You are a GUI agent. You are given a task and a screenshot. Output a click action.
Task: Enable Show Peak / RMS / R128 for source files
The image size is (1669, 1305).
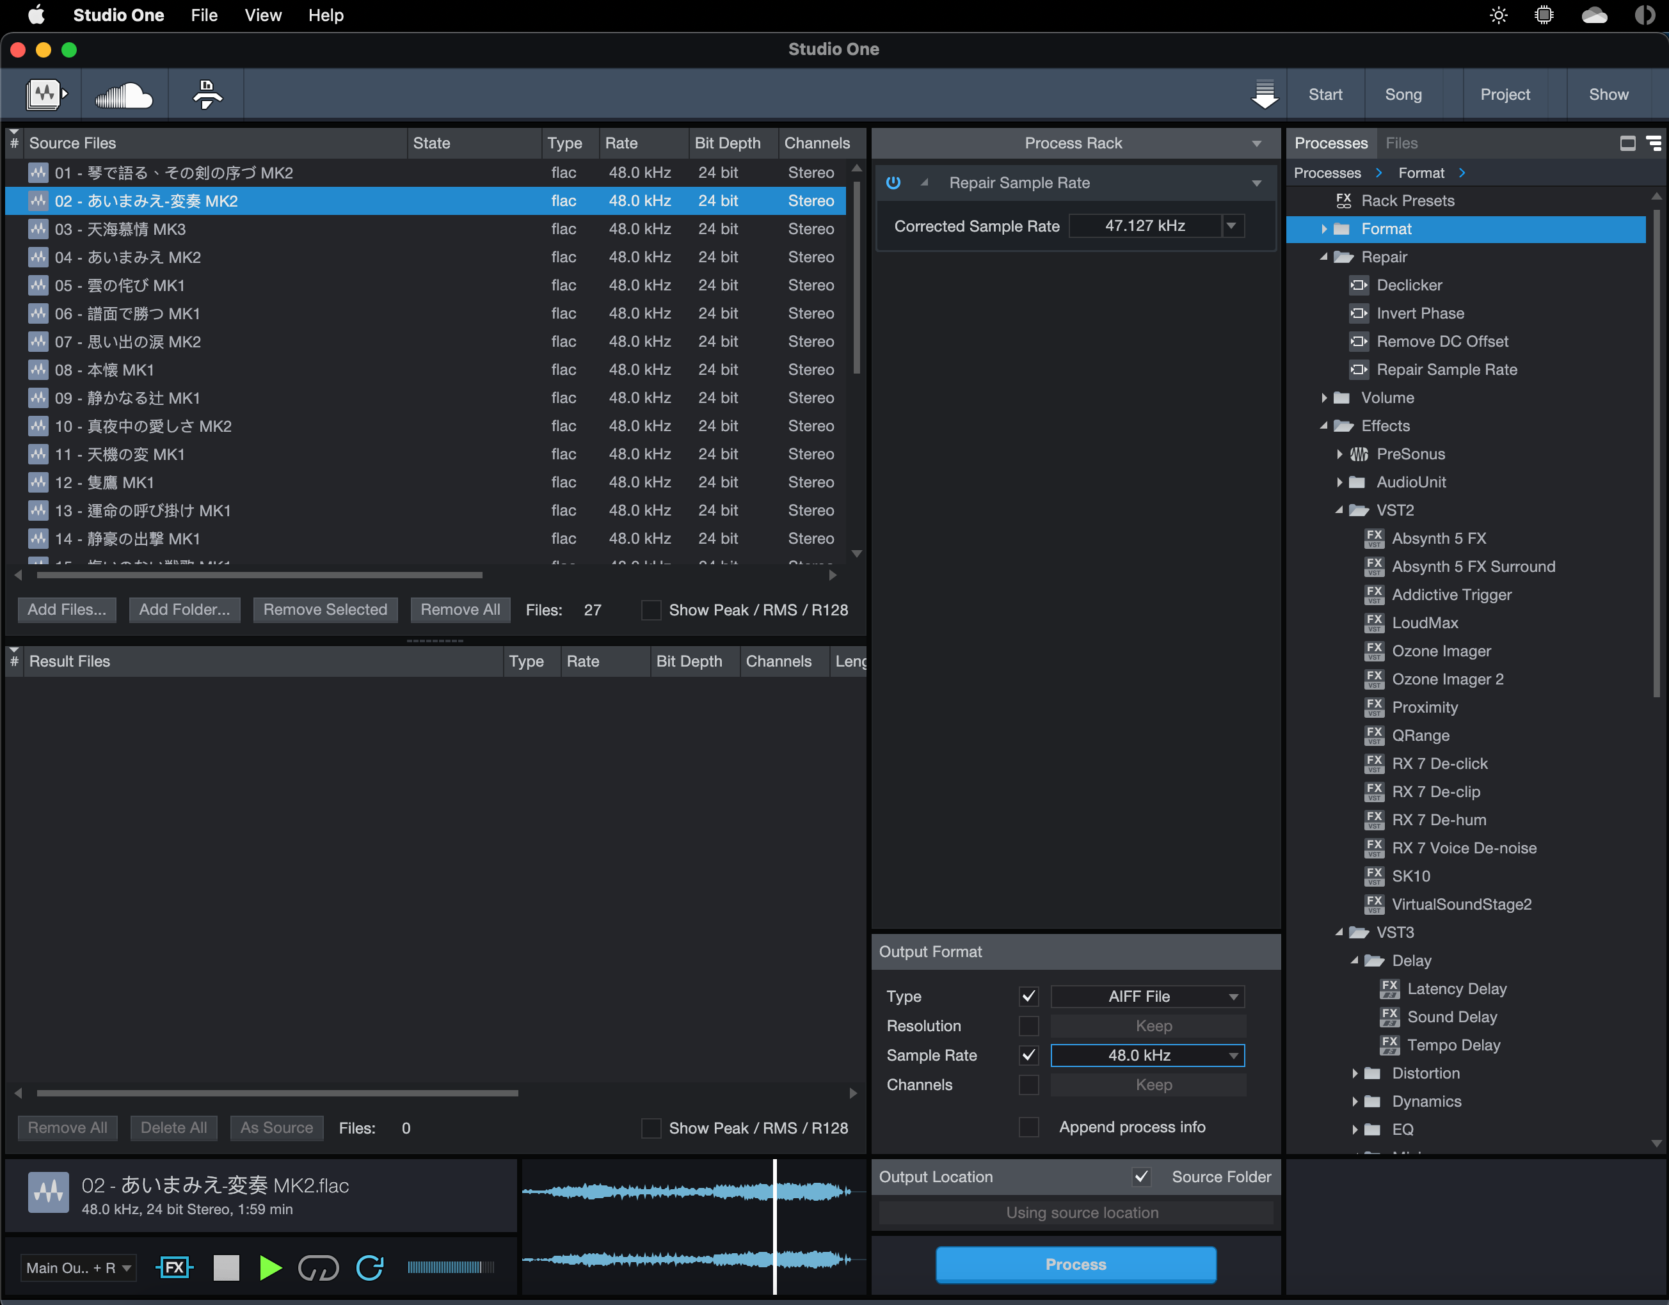651,610
